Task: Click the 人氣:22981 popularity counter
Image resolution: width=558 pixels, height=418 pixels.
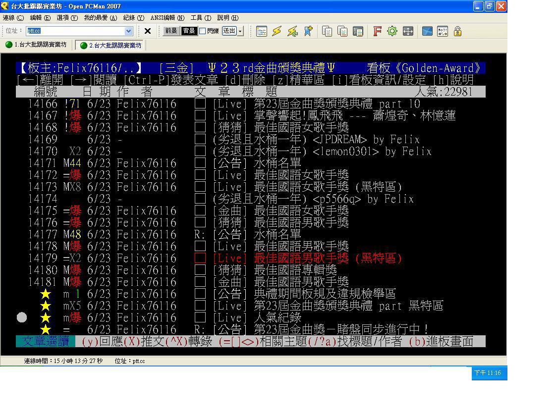Action: [444, 92]
